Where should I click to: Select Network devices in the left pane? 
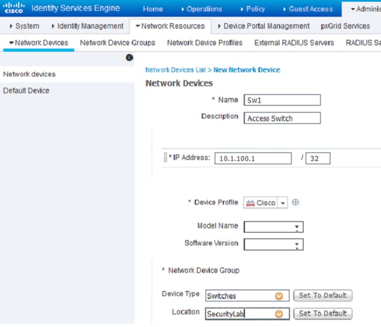click(x=29, y=74)
